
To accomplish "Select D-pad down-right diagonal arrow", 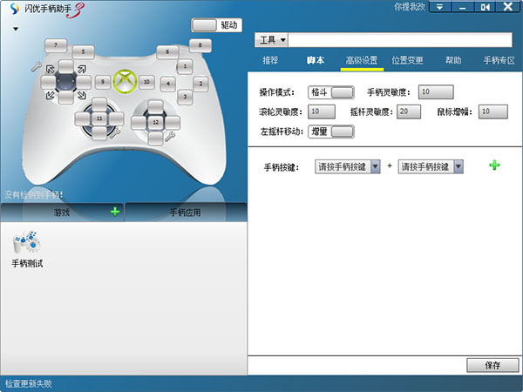I will pyautogui.click(x=82, y=95).
